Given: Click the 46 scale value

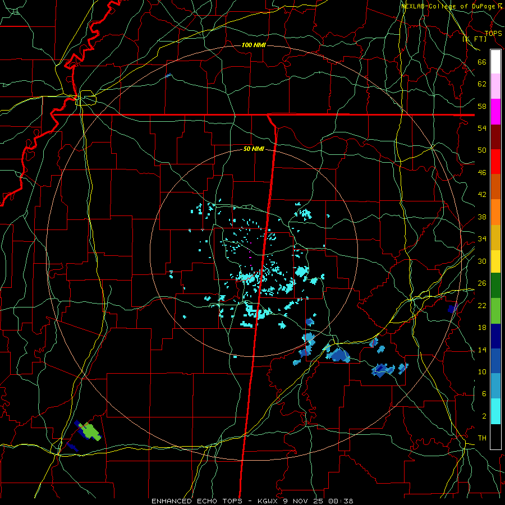Looking at the screenshot, I should point(482,172).
